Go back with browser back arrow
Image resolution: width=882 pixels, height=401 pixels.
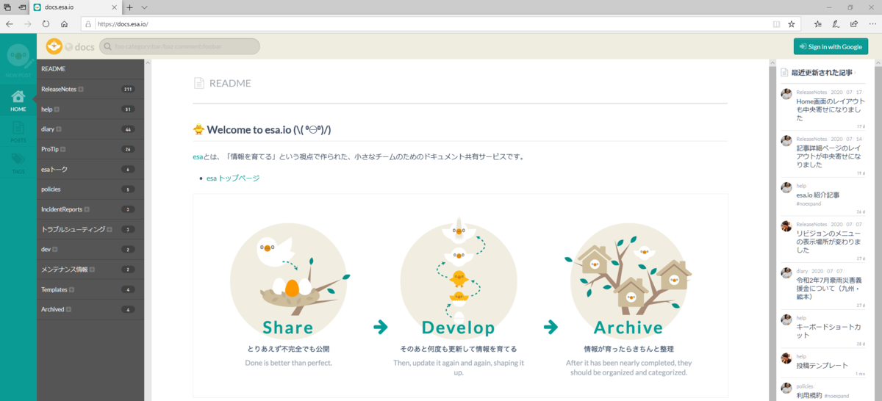(9, 24)
